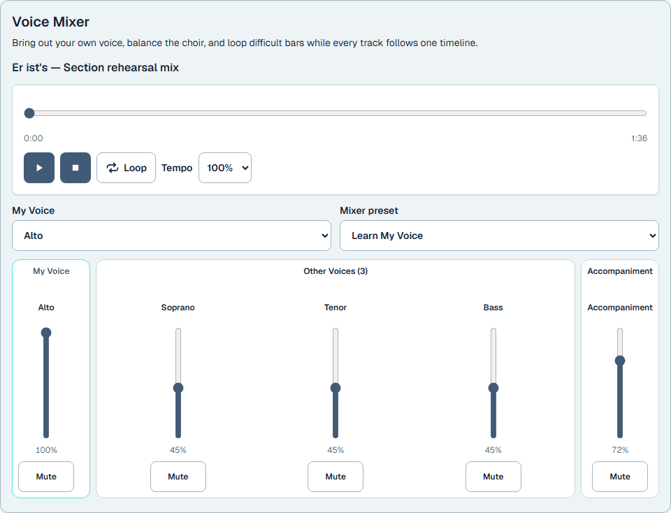Click the Accompaniment 72% volume value
Screen dimensions: 671x513
click(x=620, y=450)
